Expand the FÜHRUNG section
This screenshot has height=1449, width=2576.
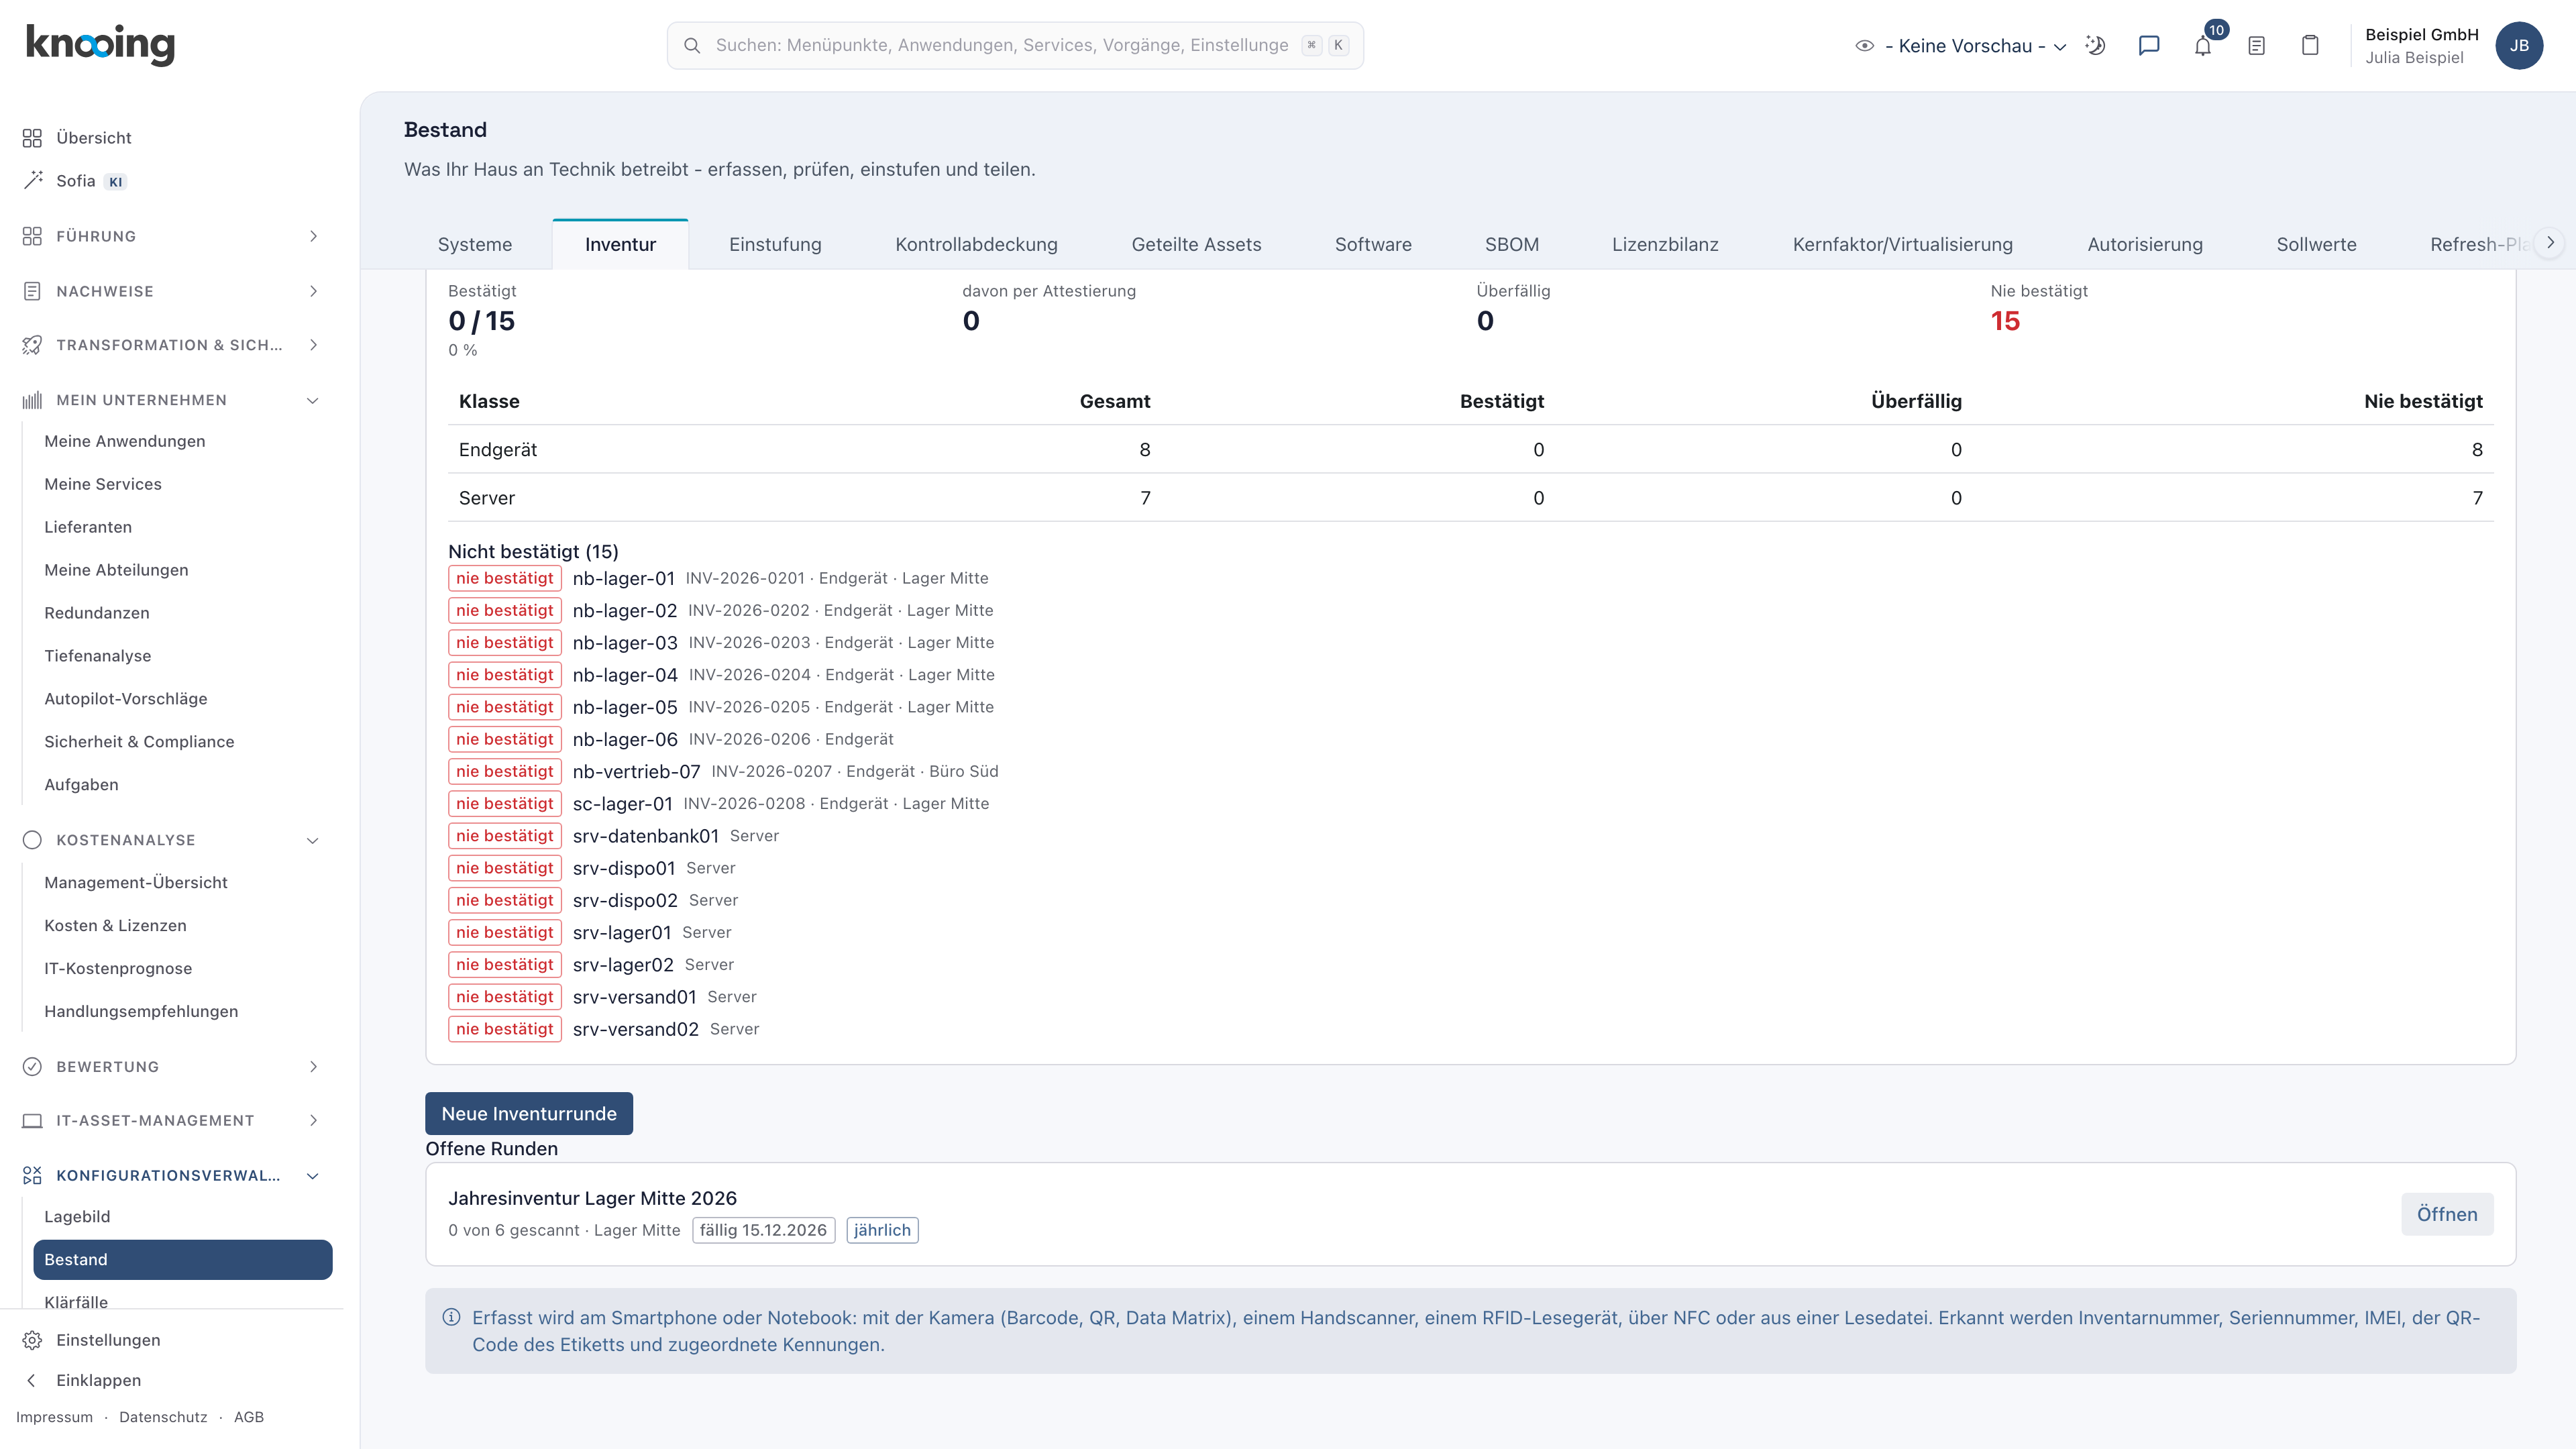tap(172, 236)
